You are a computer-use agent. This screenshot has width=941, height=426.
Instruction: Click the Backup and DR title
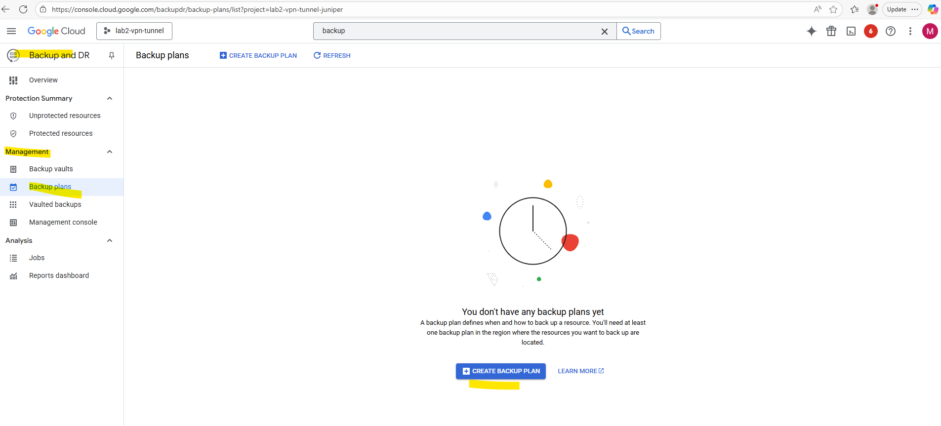click(x=59, y=55)
